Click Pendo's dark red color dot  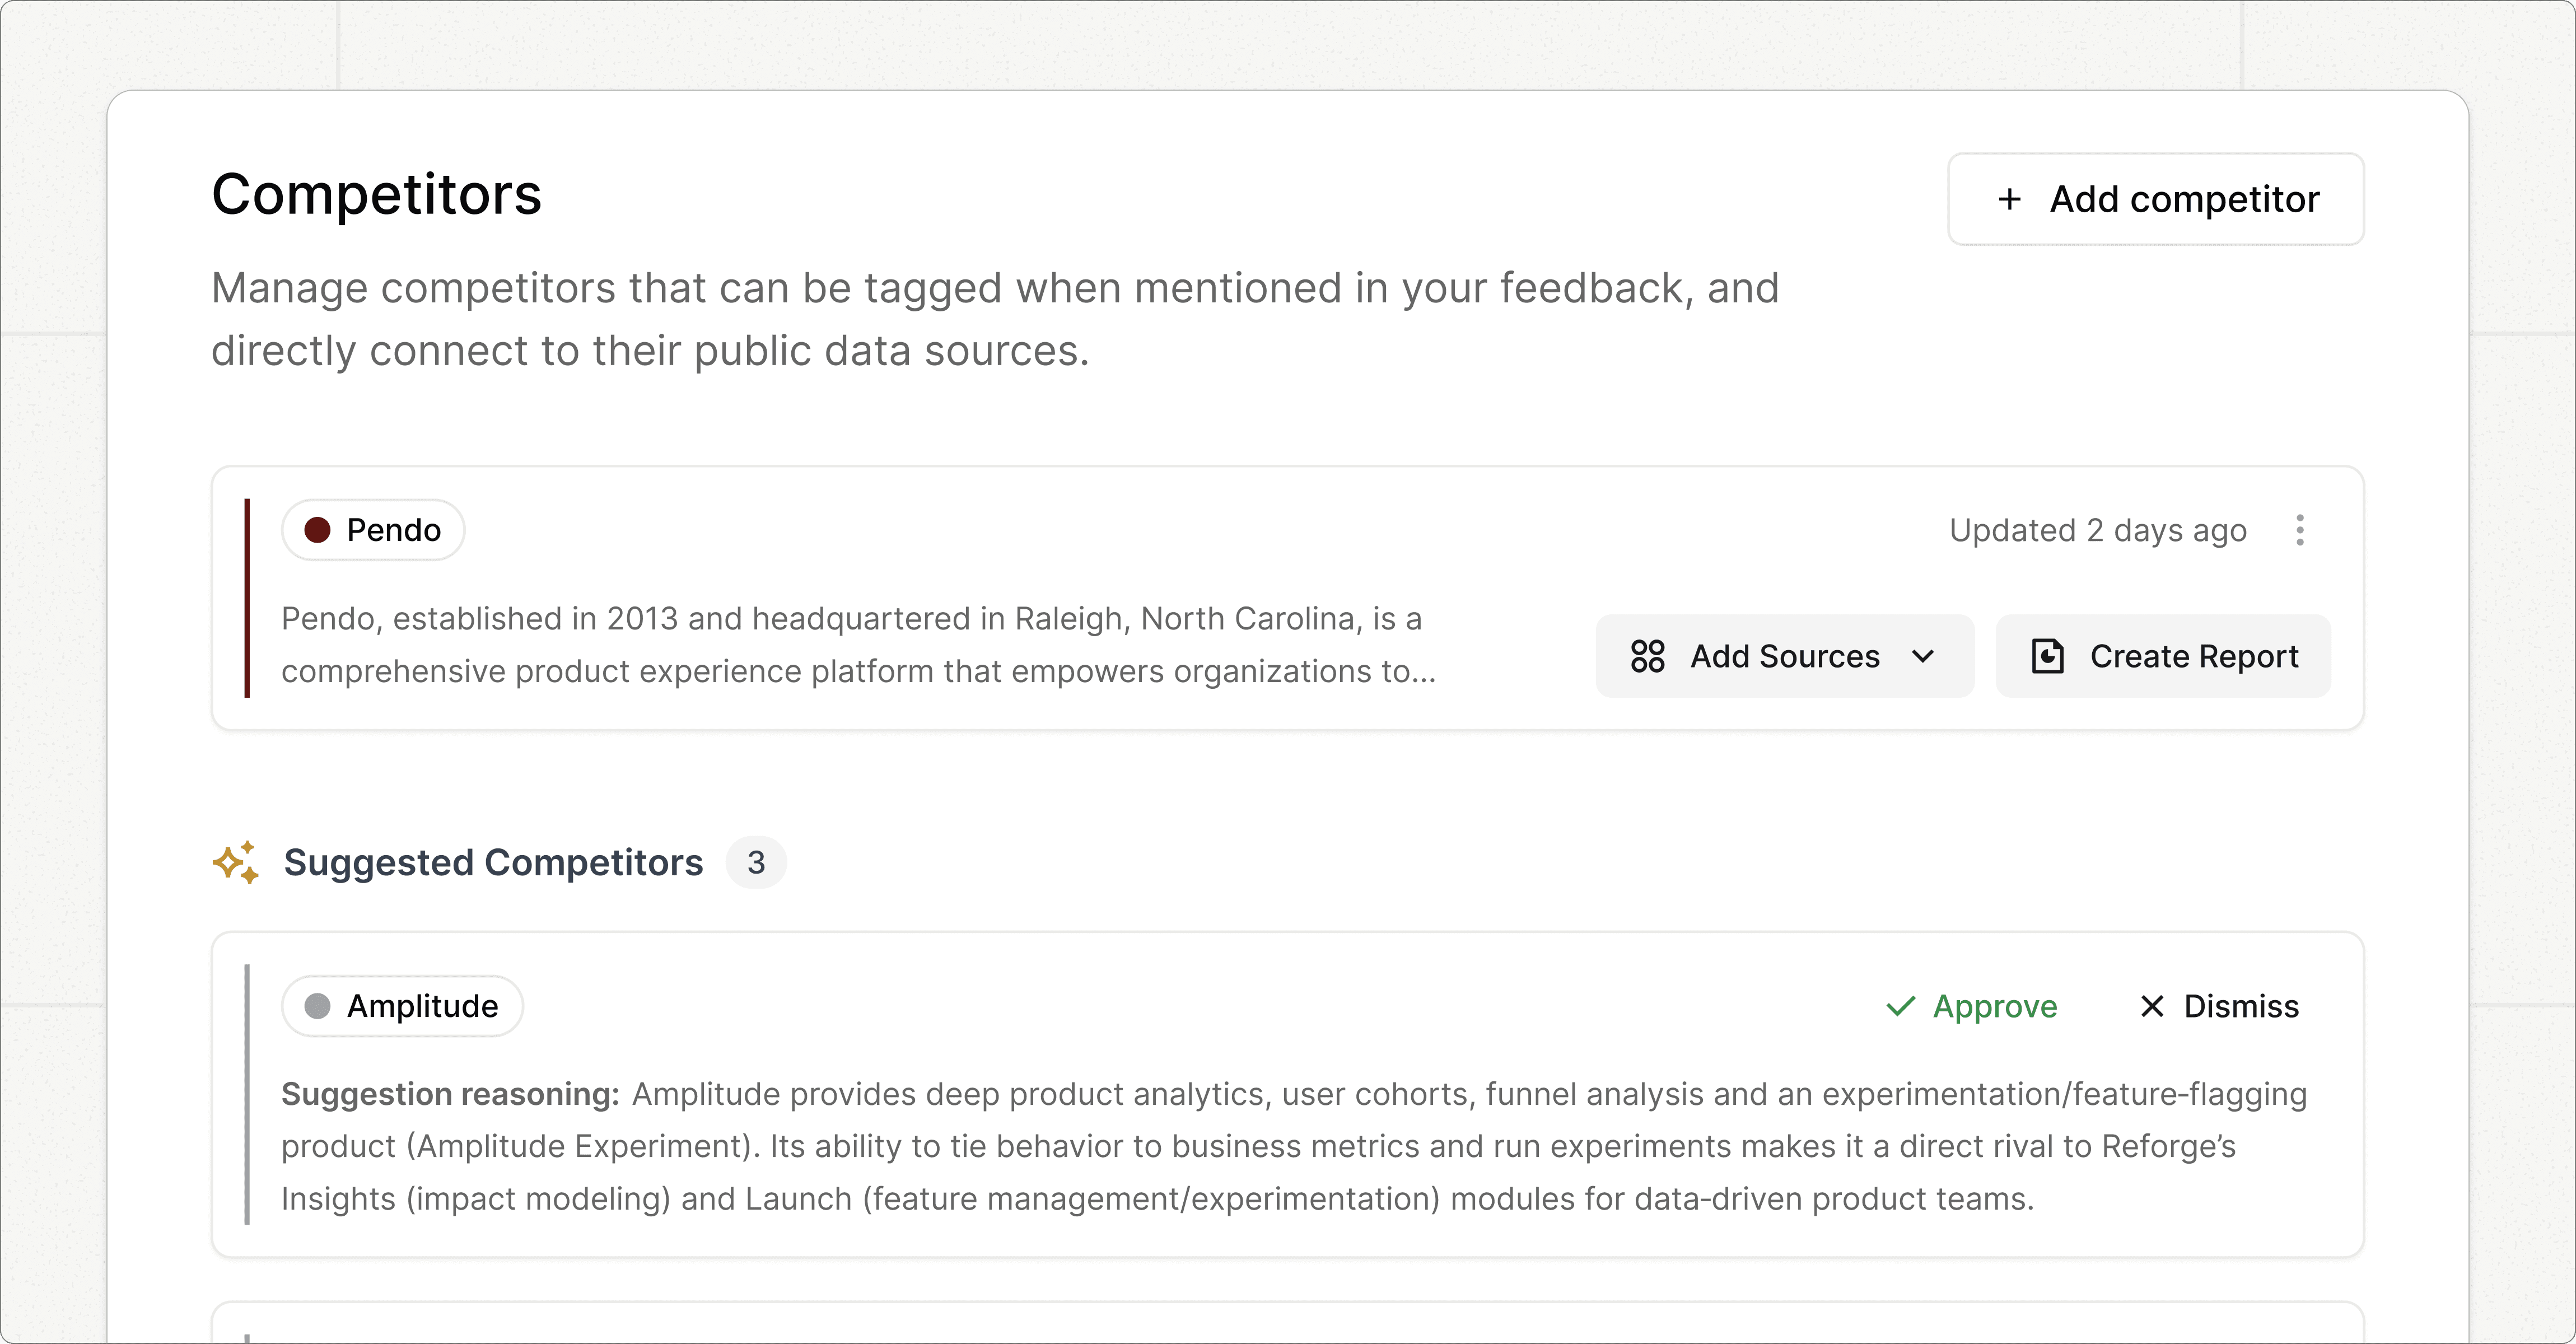pos(317,530)
